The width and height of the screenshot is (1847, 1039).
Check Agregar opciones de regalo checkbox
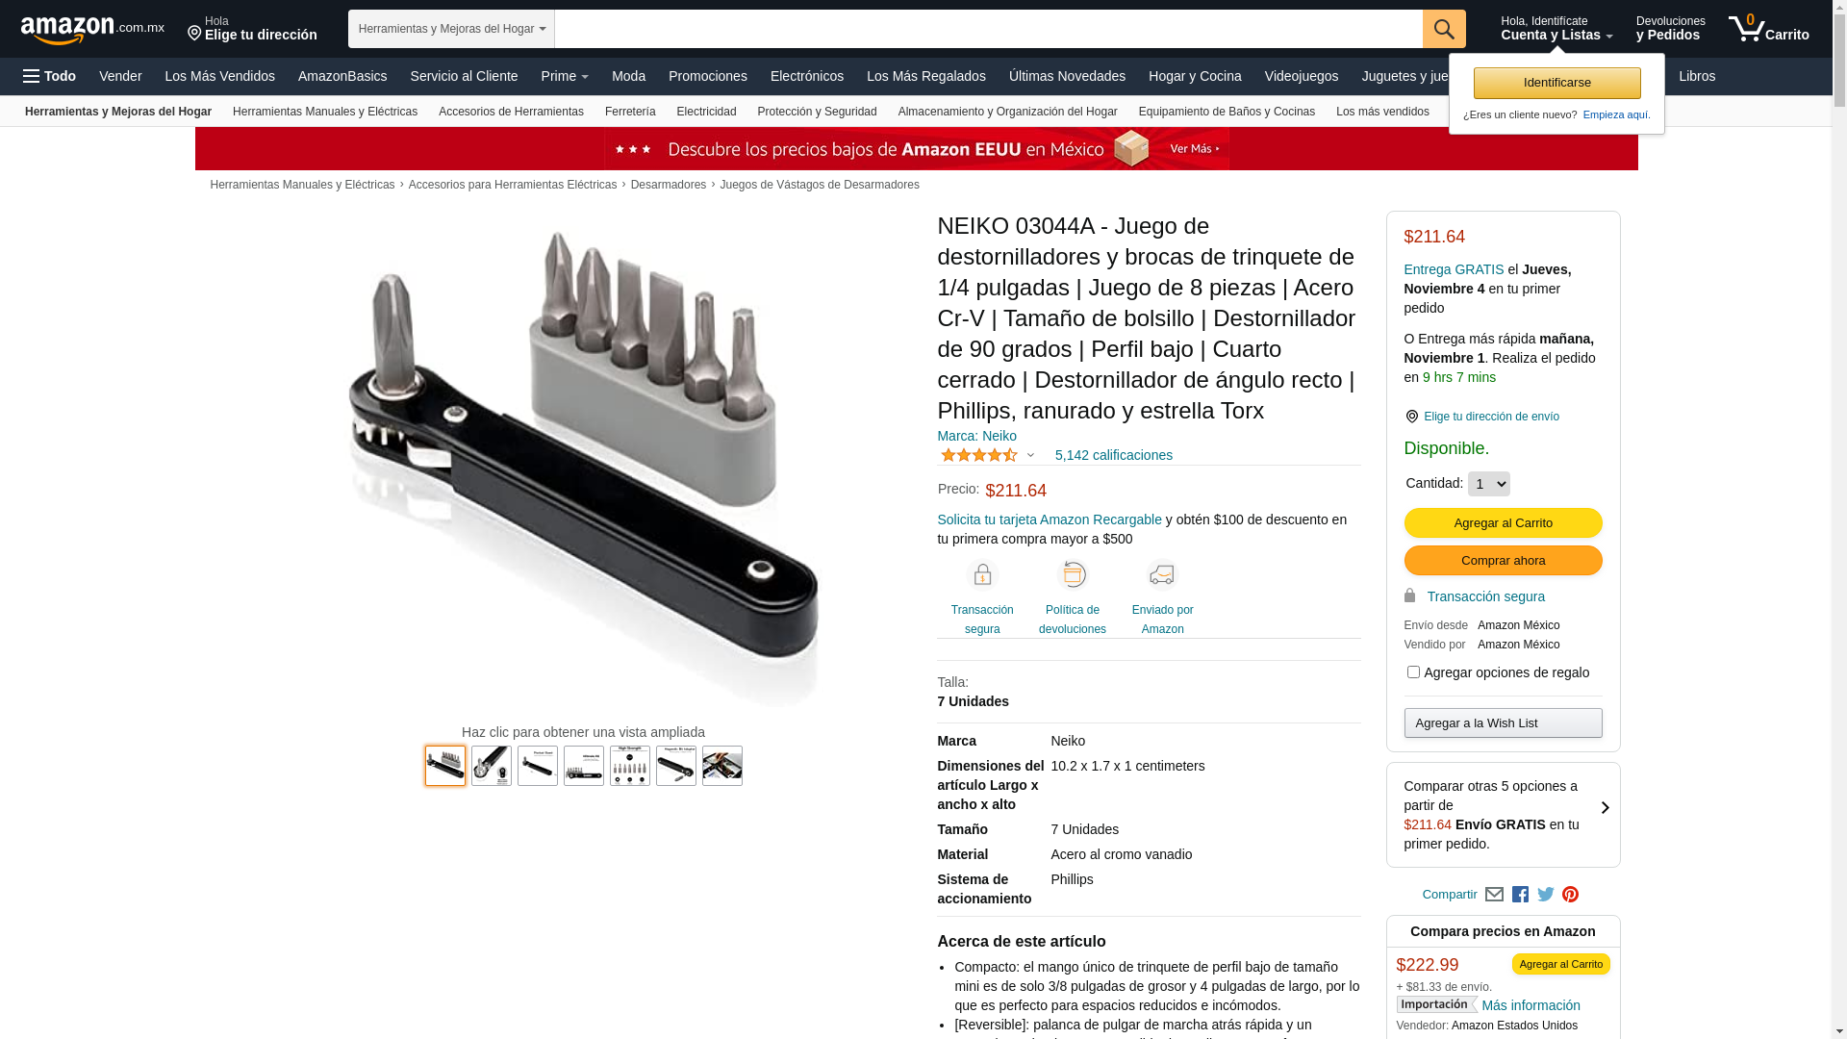click(1413, 672)
